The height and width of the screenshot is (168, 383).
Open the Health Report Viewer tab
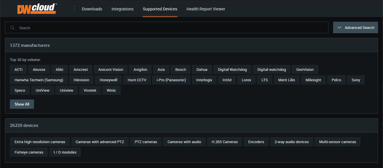206,9
